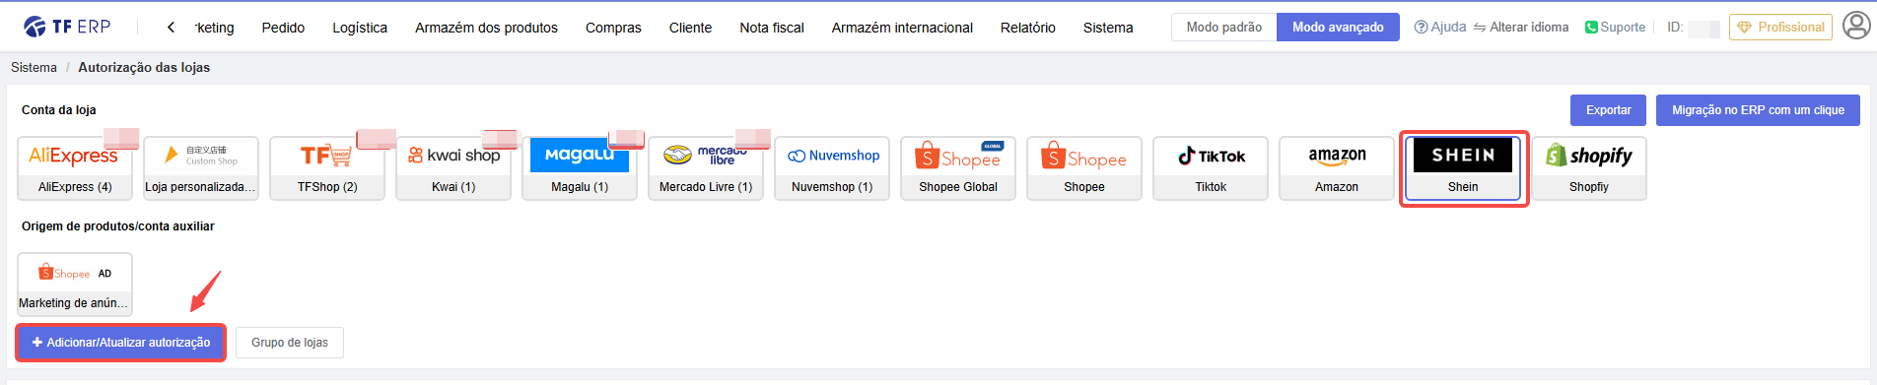Open the Amazon store tile
The image size is (1877, 385).
1337,168
